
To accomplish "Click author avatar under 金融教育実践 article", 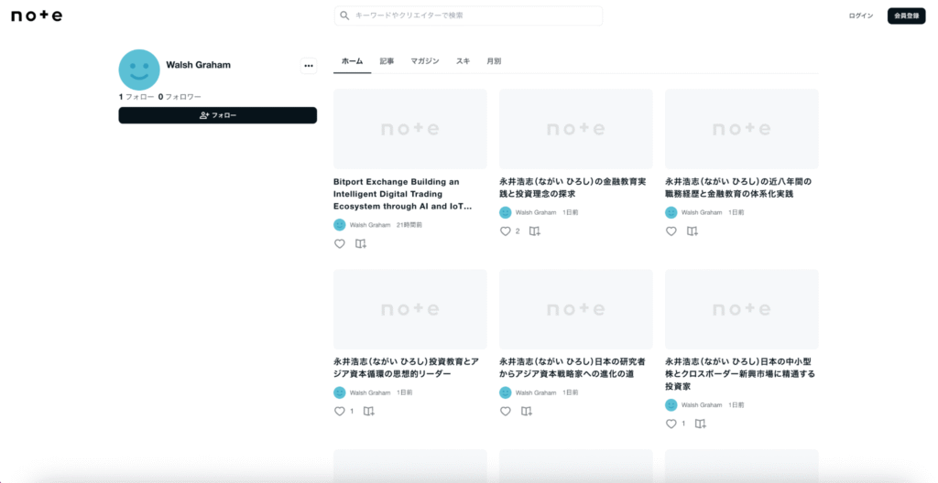I will [x=506, y=212].
